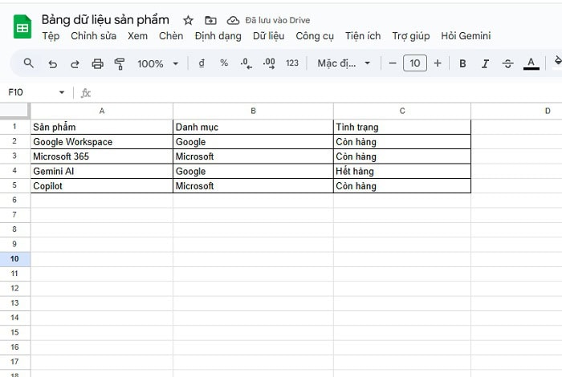This screenshot has height=377, width=562.
Task: Click the select-all corner box
Action: 14,111
